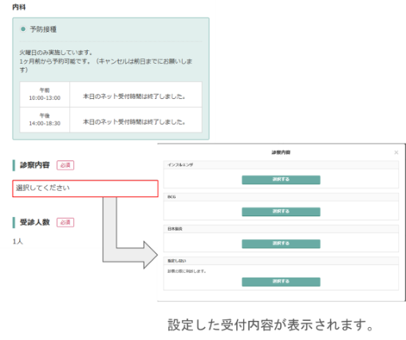Select the 予防接種 radio button
This screenshot has height=340, width=406.
[23, 29]
